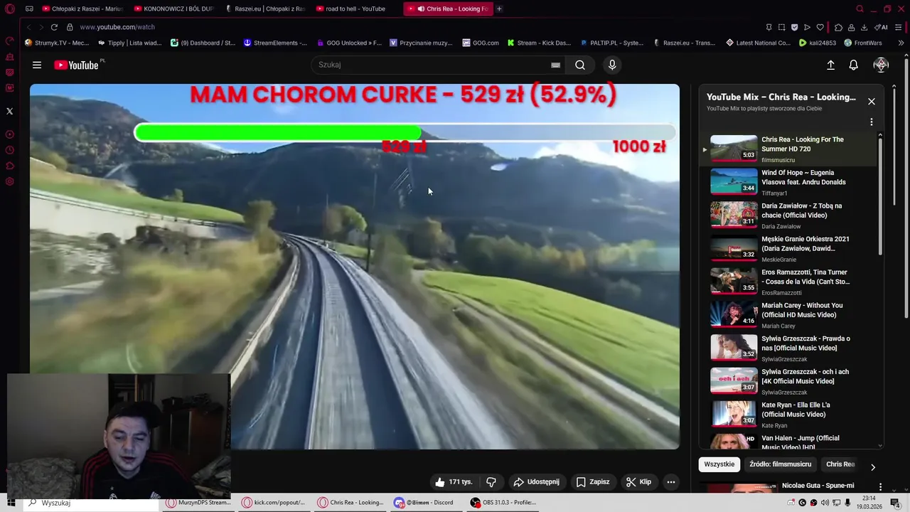The height and width of the screenshot is (512, 910).
Task: Like the video (171 tys.)
Action: [x=454, y=482]
